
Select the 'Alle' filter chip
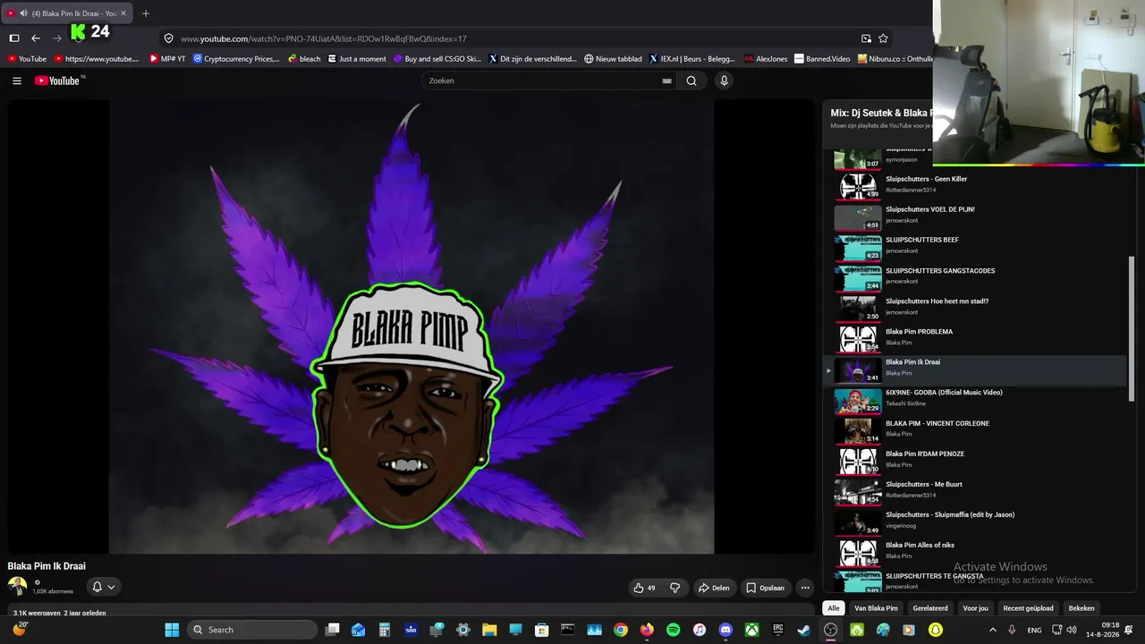click(834, 608)
